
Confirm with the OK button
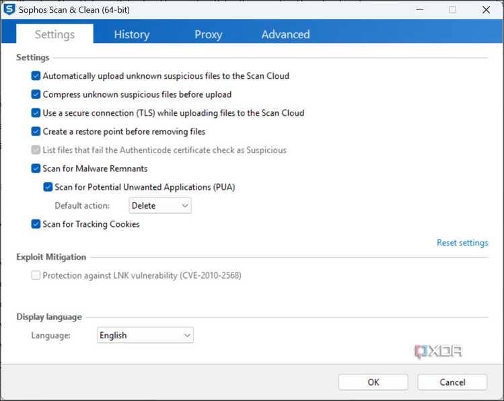point(373,382)
